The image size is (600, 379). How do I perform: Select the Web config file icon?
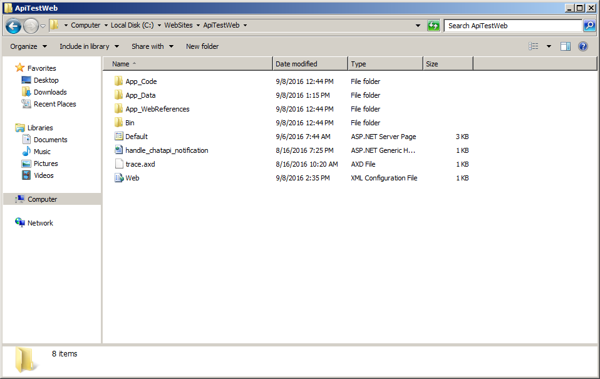pyautogui.click(x=118, y=178)
